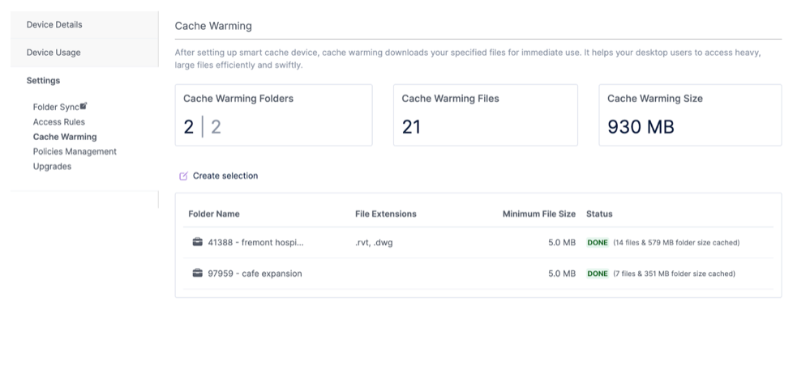810x365 pixels.
Task: Click '(14 files & 579 MB folder size cached)' text
Action: click(676, 242)
